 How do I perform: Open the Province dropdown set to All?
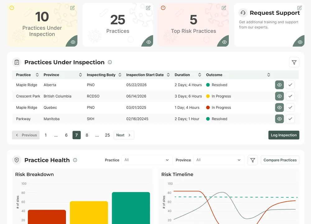click(x=219, y=160)
